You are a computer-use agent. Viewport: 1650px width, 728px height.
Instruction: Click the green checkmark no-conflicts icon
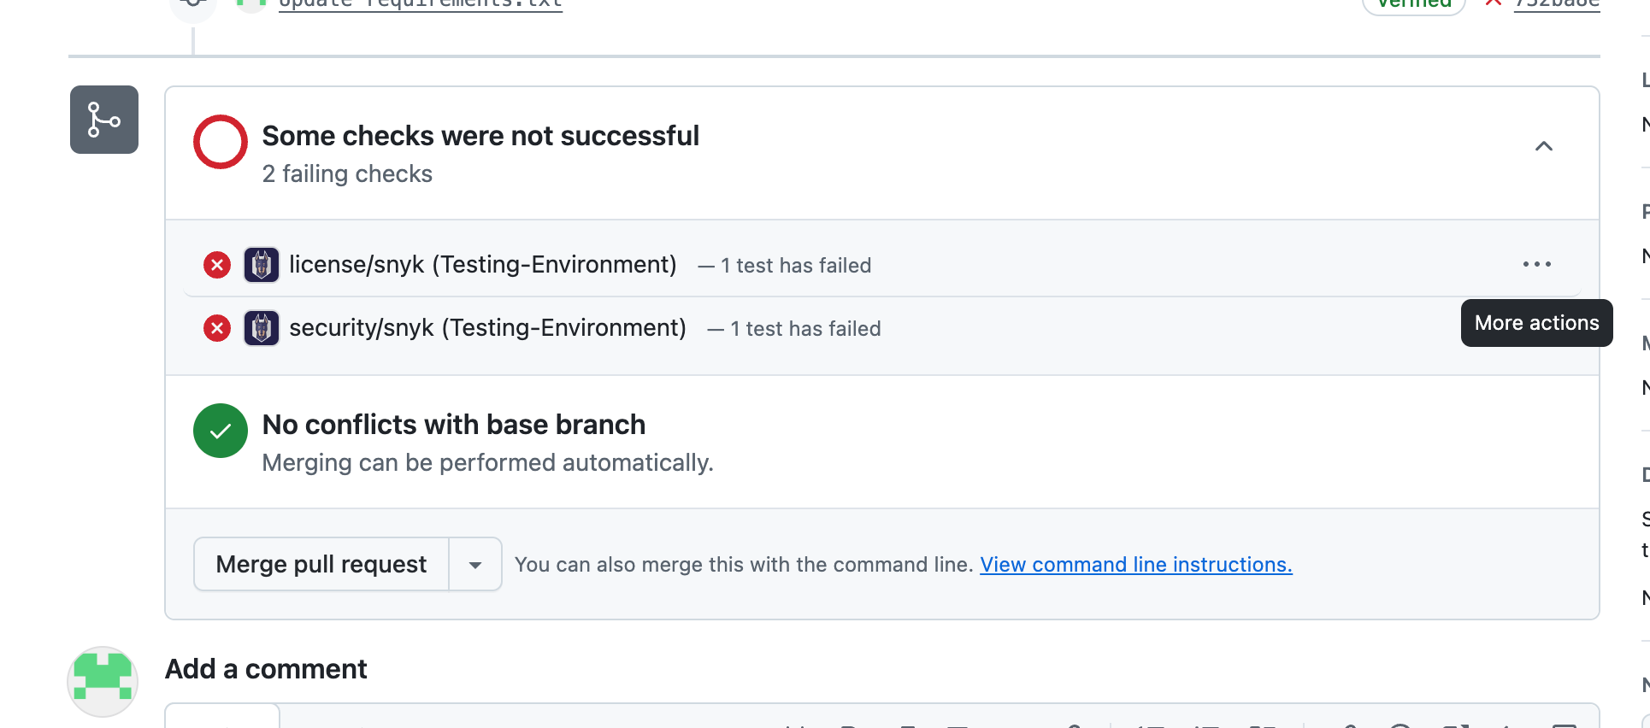(221, 431)
